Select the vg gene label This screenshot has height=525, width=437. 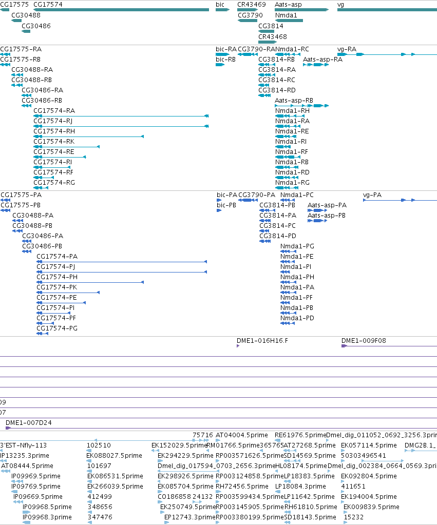340,4
